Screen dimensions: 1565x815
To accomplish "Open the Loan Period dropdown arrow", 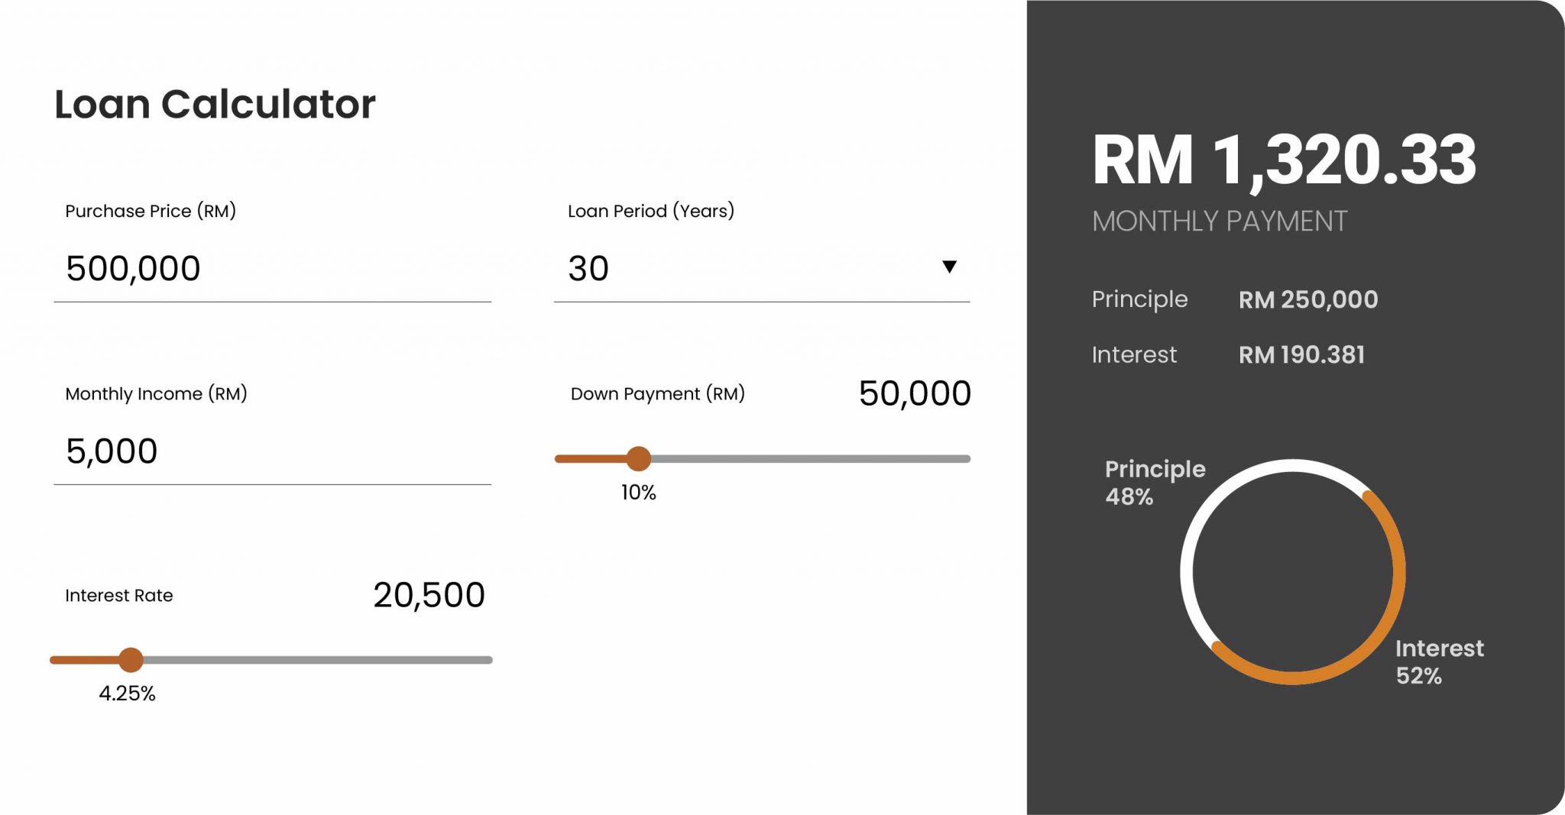I will tap(949, 267).
